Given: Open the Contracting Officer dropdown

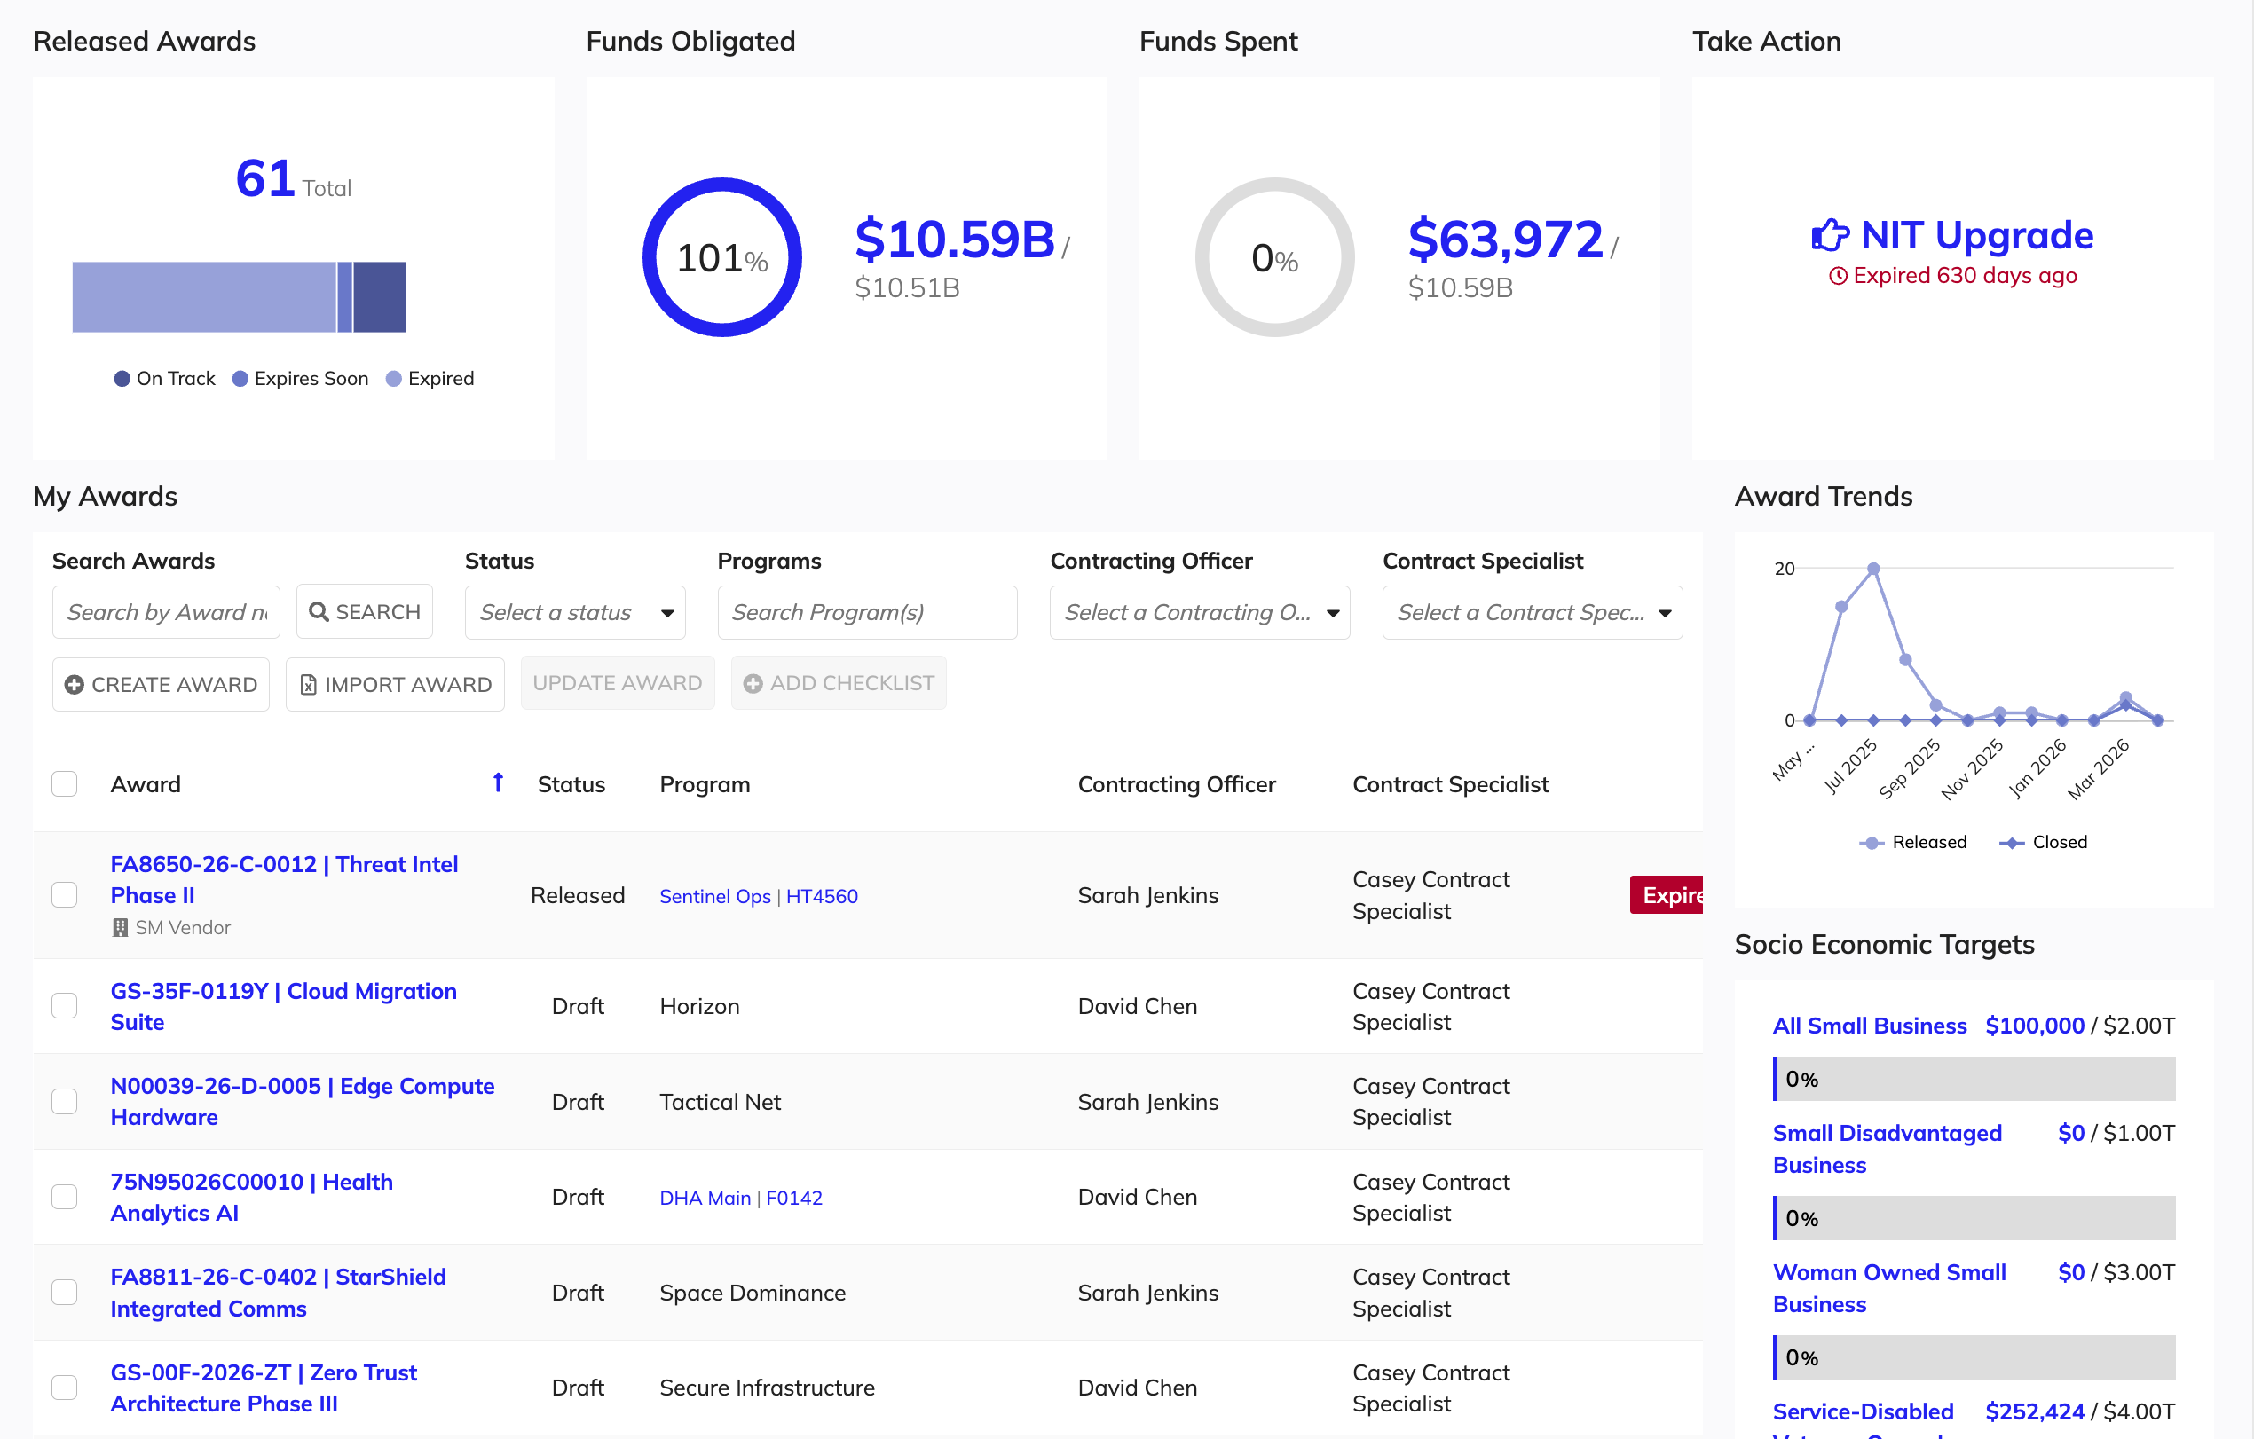Looking at the screenshot, I should tap(1199, 613).
